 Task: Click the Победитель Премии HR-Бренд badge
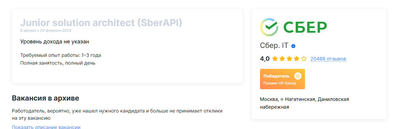[282, 79]
